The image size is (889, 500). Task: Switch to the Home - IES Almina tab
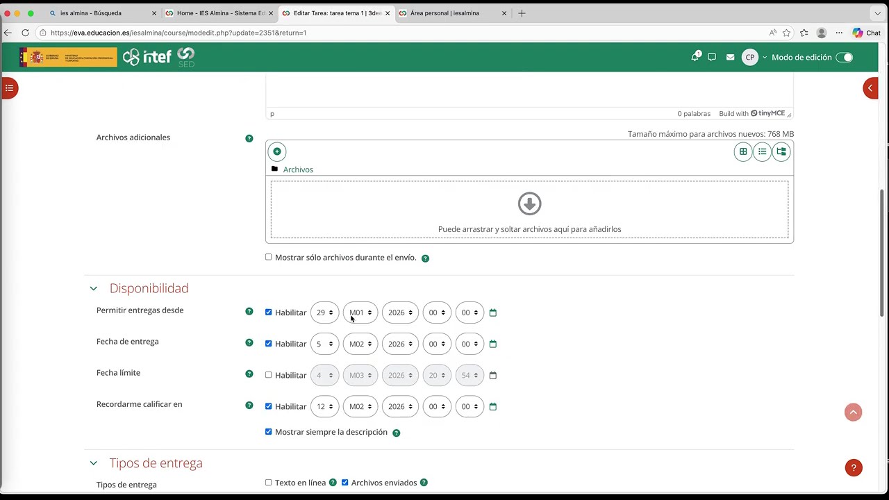219,13
